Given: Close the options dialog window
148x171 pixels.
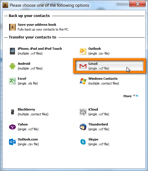Looking at the screenshot, I should pos(138,4).
